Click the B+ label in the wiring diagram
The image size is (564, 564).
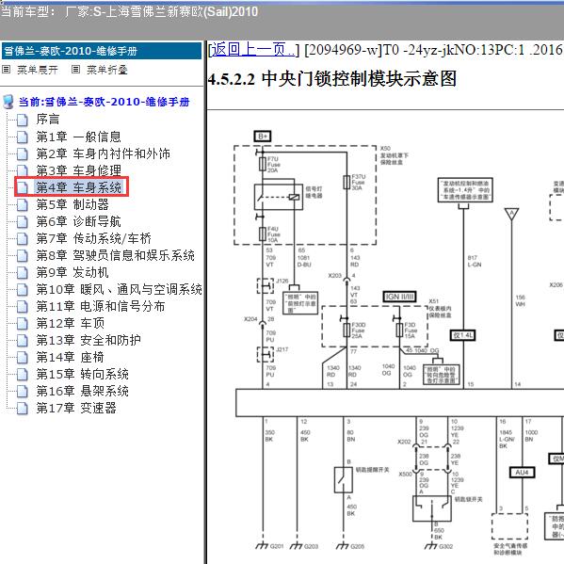(263, 137)
